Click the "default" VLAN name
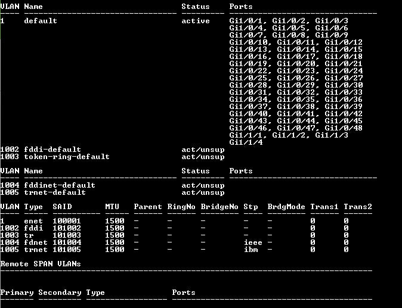 point(41,21)
